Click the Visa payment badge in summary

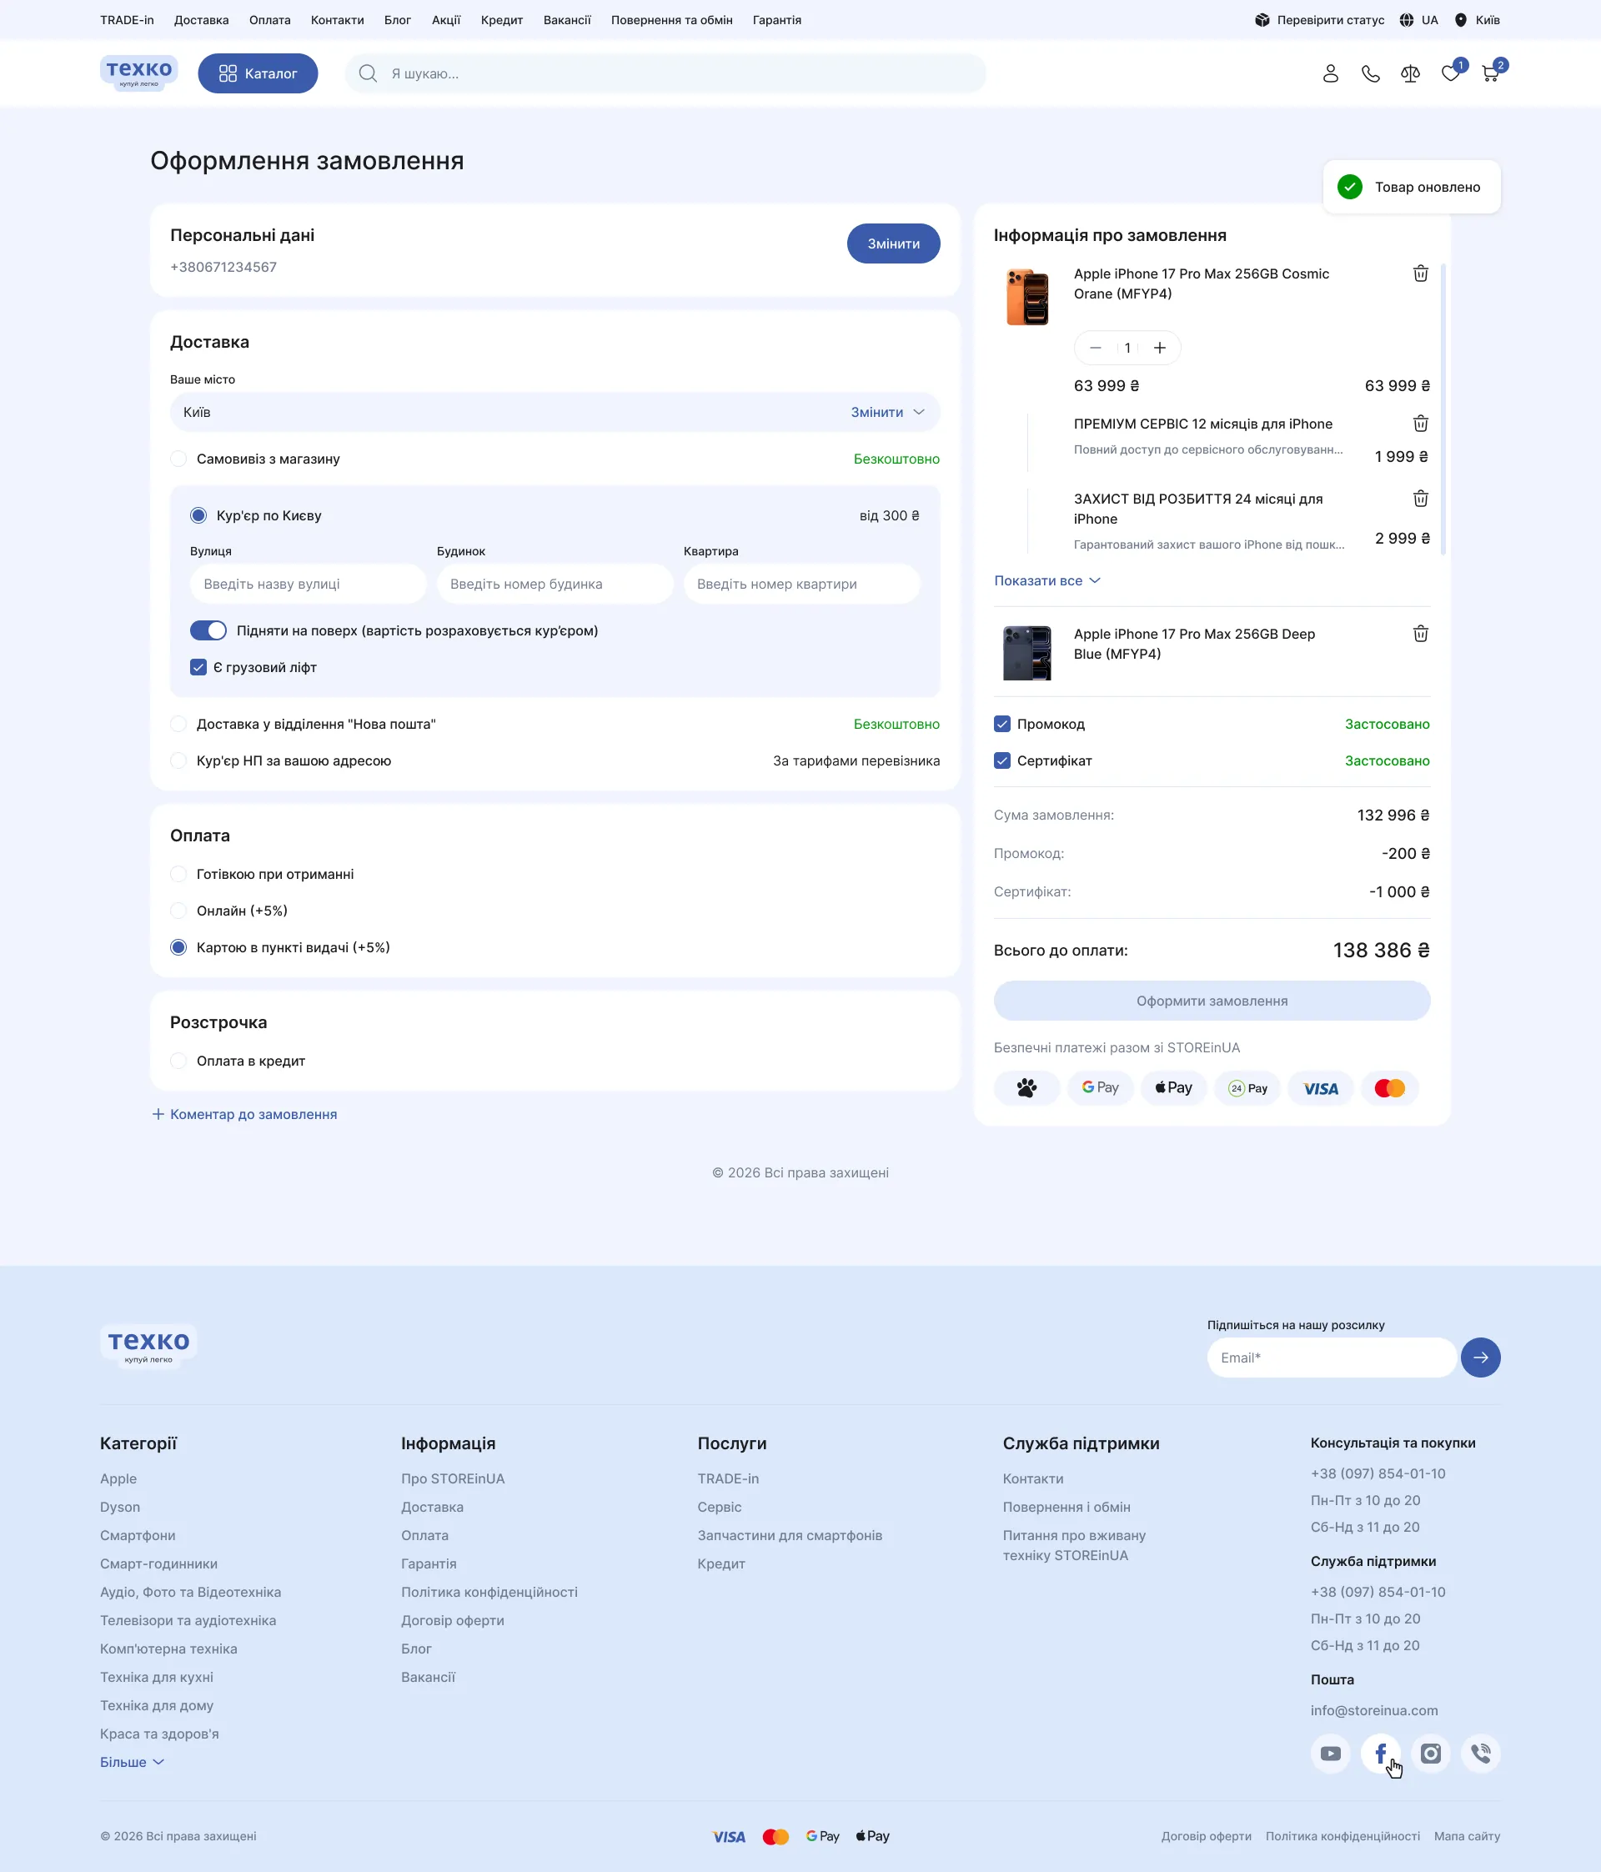(x=1320, y=1088)
